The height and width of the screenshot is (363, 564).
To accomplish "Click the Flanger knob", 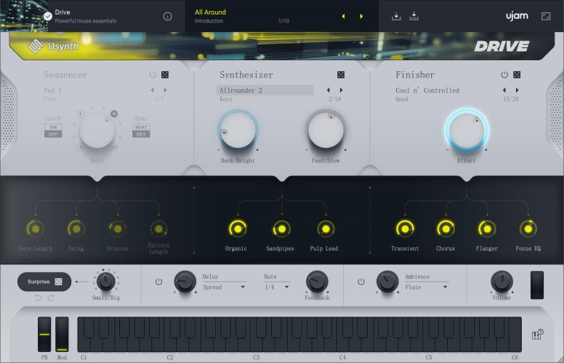I will (487, 229).
